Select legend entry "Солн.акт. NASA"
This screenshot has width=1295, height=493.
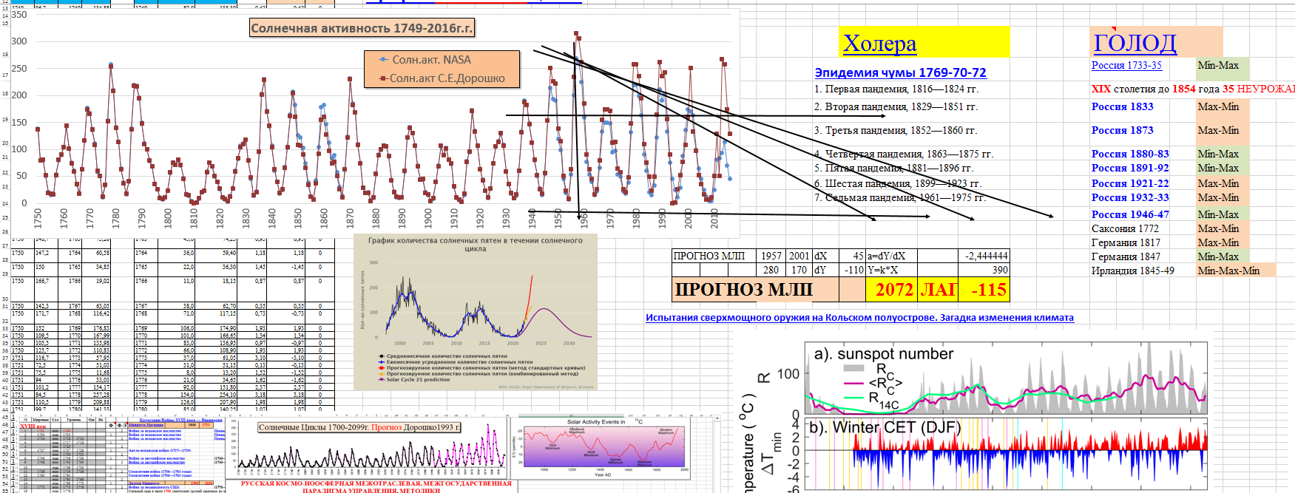click(x=431, y=60)
